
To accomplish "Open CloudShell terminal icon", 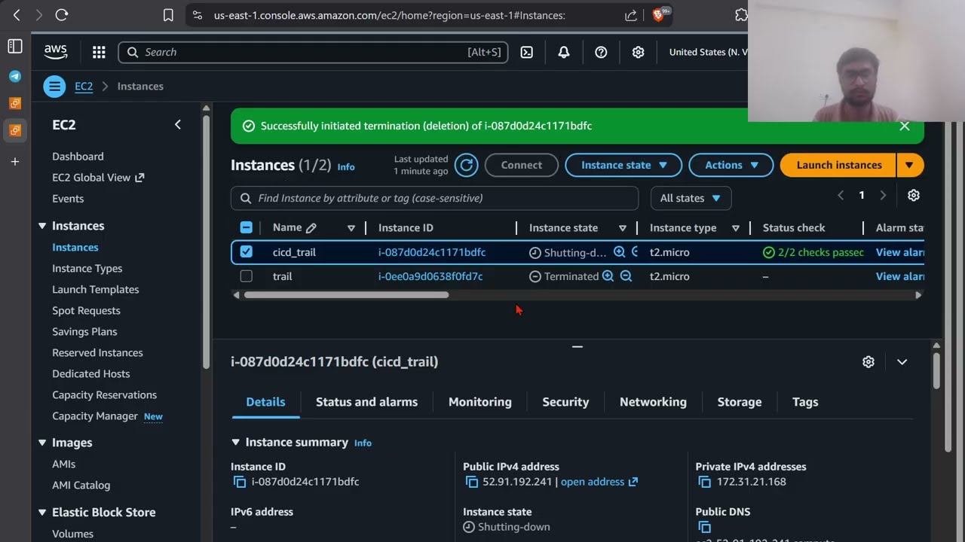I will (527, 52).
